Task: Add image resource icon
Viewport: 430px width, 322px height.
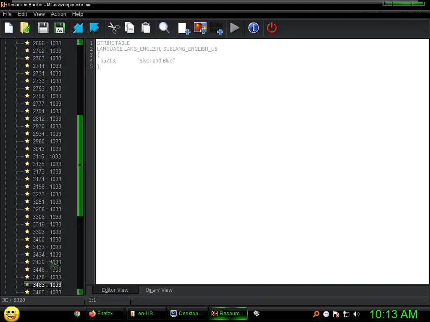Action: click(200, 28)
